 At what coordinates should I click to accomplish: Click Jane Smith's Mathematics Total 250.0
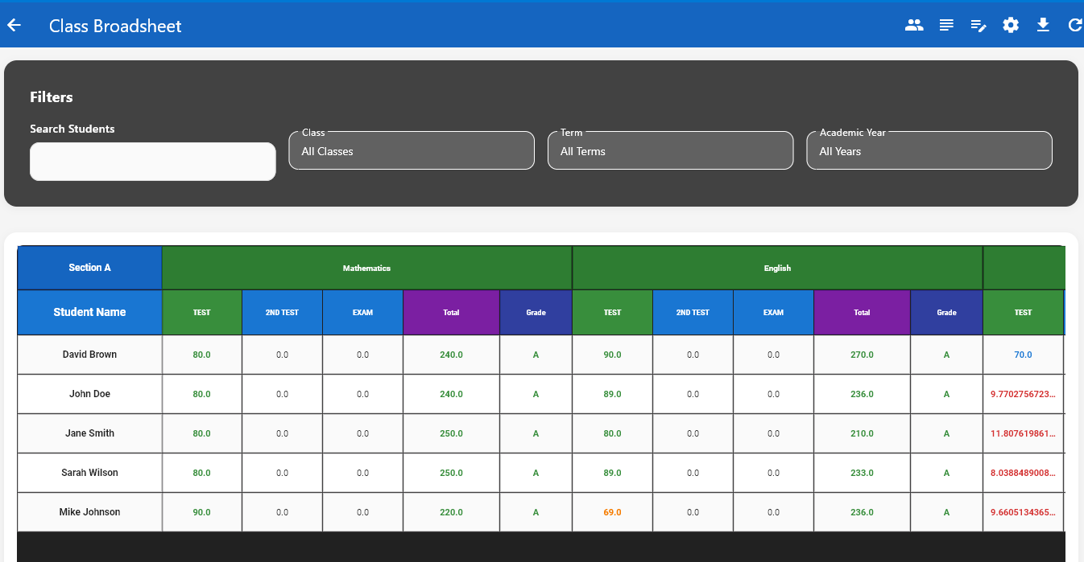[x=451, y=433]
